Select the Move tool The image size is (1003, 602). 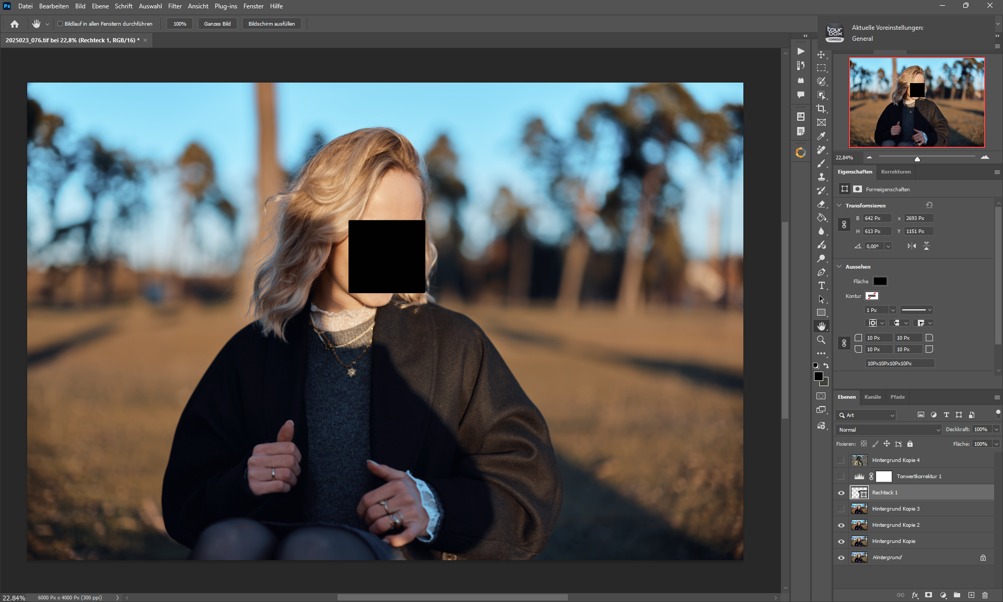821,54
